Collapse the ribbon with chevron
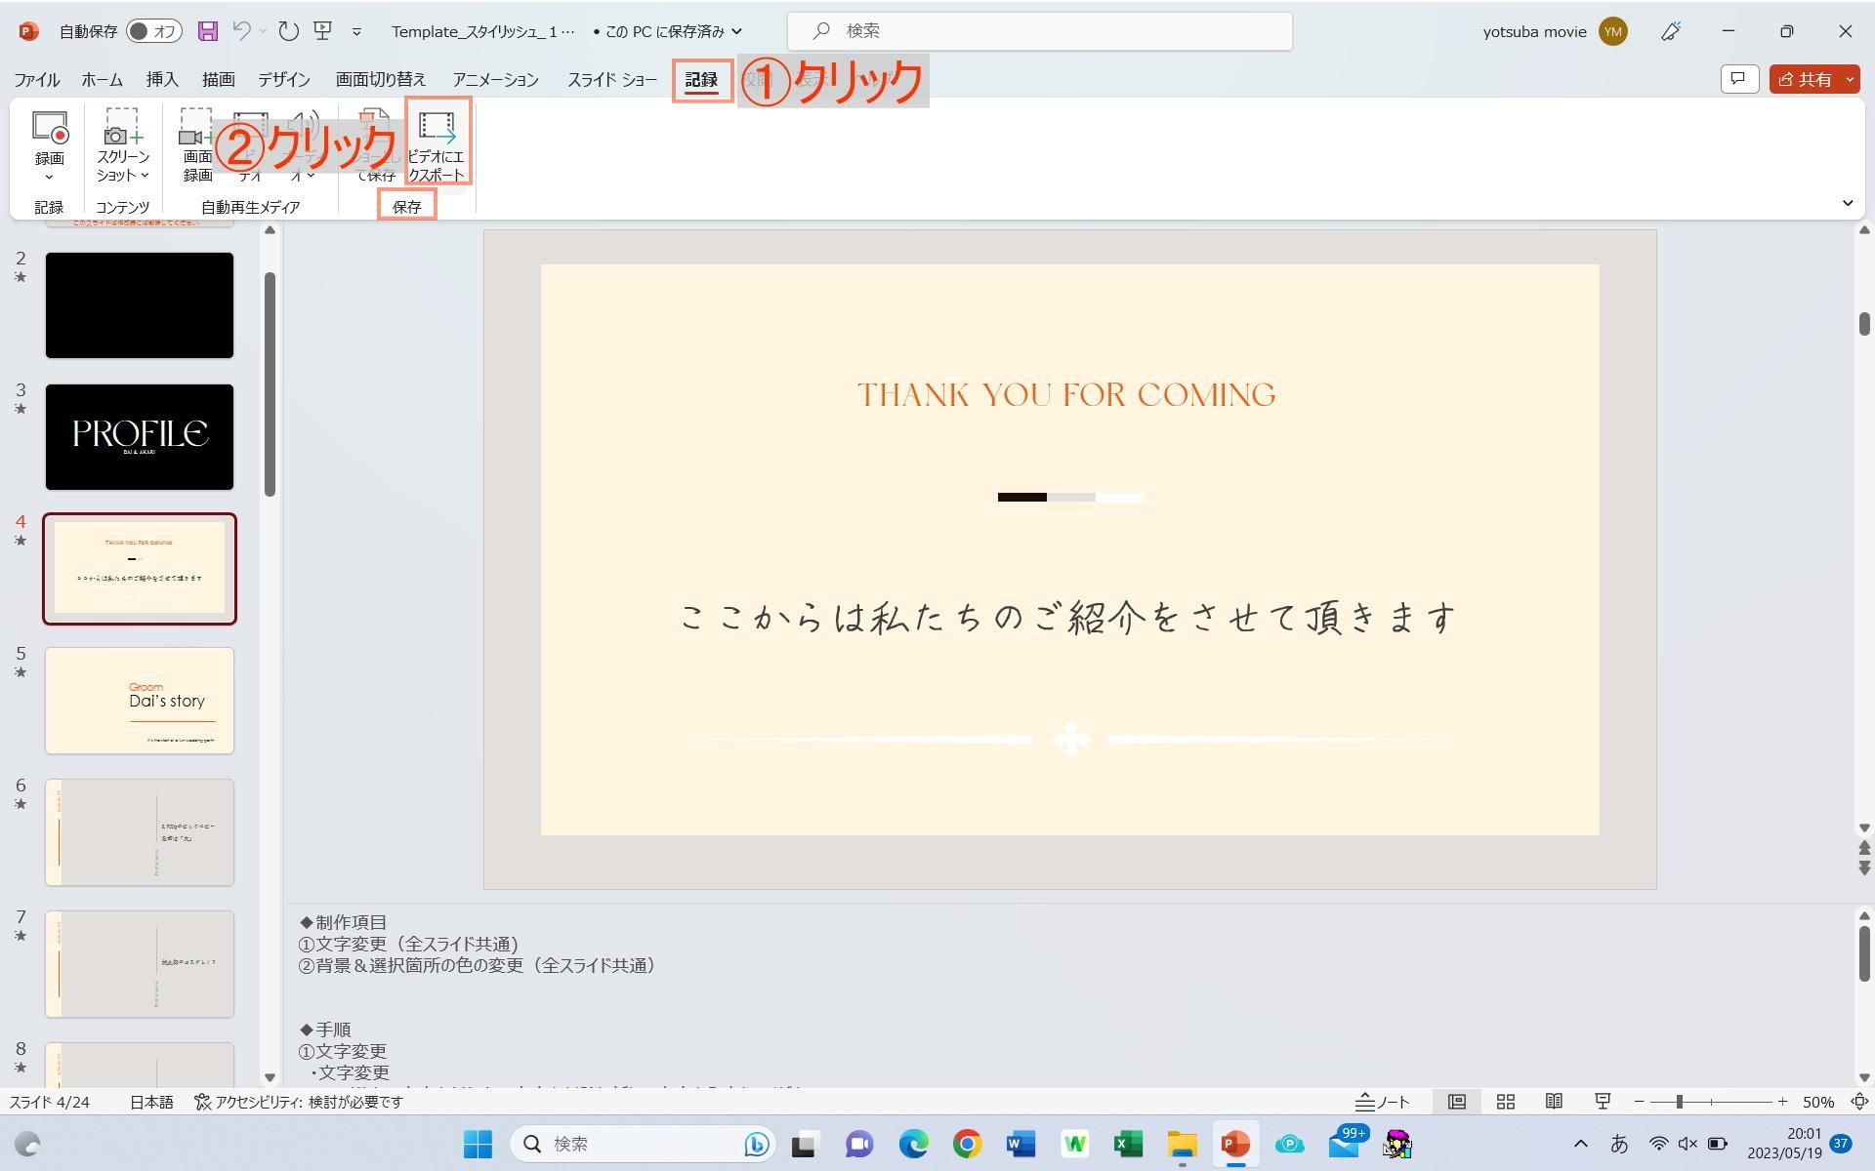1875x1171 pixels. click(x=1848, y=203)
